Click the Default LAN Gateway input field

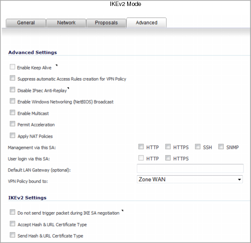(x=190, y=169)
